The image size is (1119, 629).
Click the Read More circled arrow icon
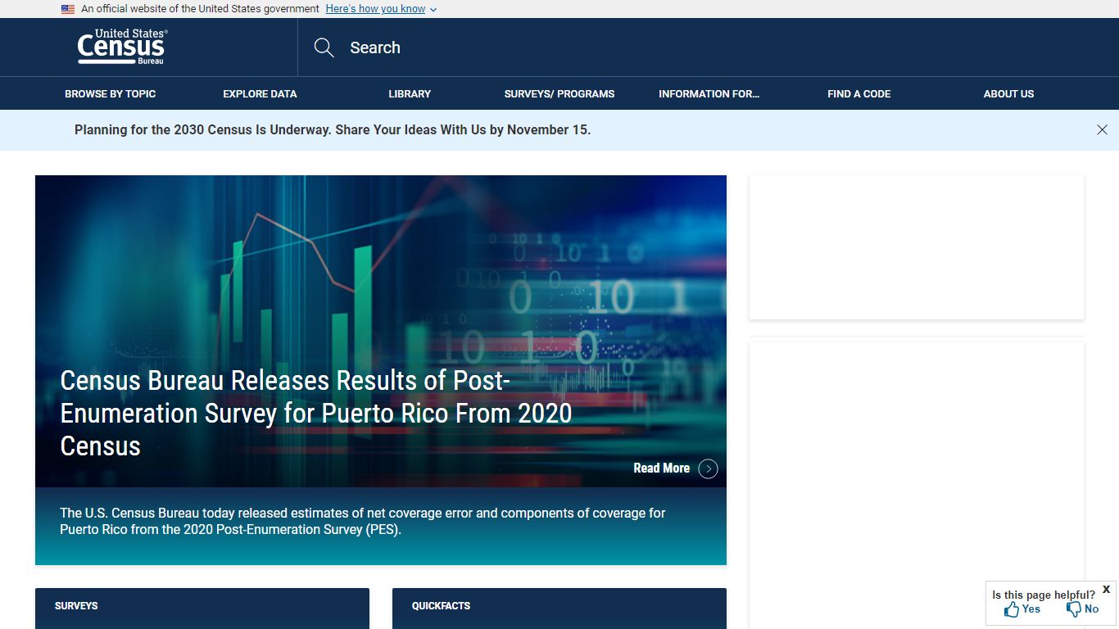pos(708,468)
